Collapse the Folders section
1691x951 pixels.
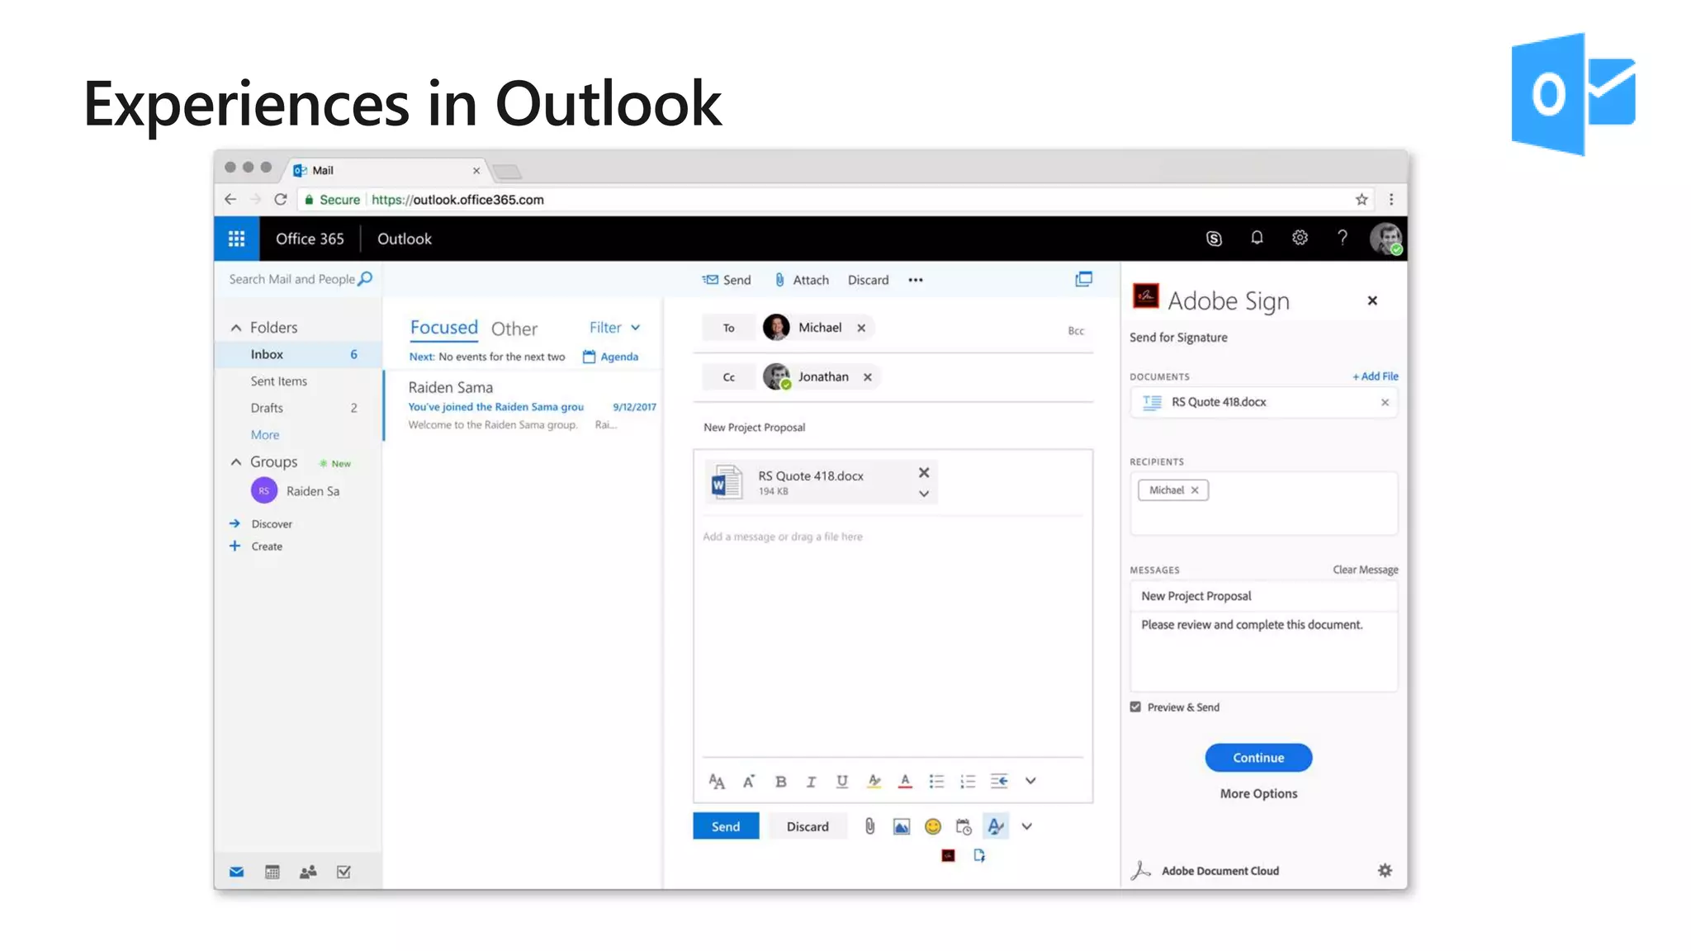coord(236,328)
